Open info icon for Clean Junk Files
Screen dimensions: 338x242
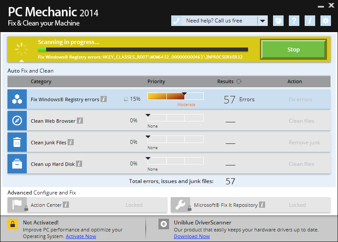point(71,142)
